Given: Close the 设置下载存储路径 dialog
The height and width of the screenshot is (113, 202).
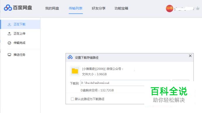Looking at the screenshot, I should coord(190,56).
